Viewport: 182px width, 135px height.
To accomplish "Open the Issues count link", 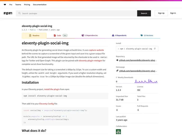I will point(117,110).
